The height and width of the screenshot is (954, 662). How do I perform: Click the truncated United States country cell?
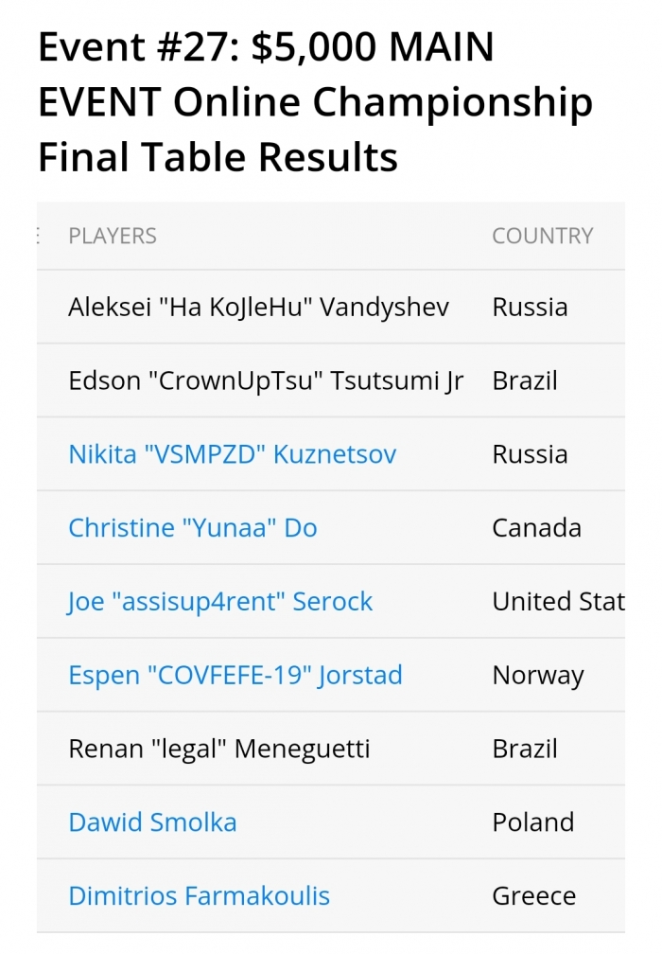click(559, 602)
